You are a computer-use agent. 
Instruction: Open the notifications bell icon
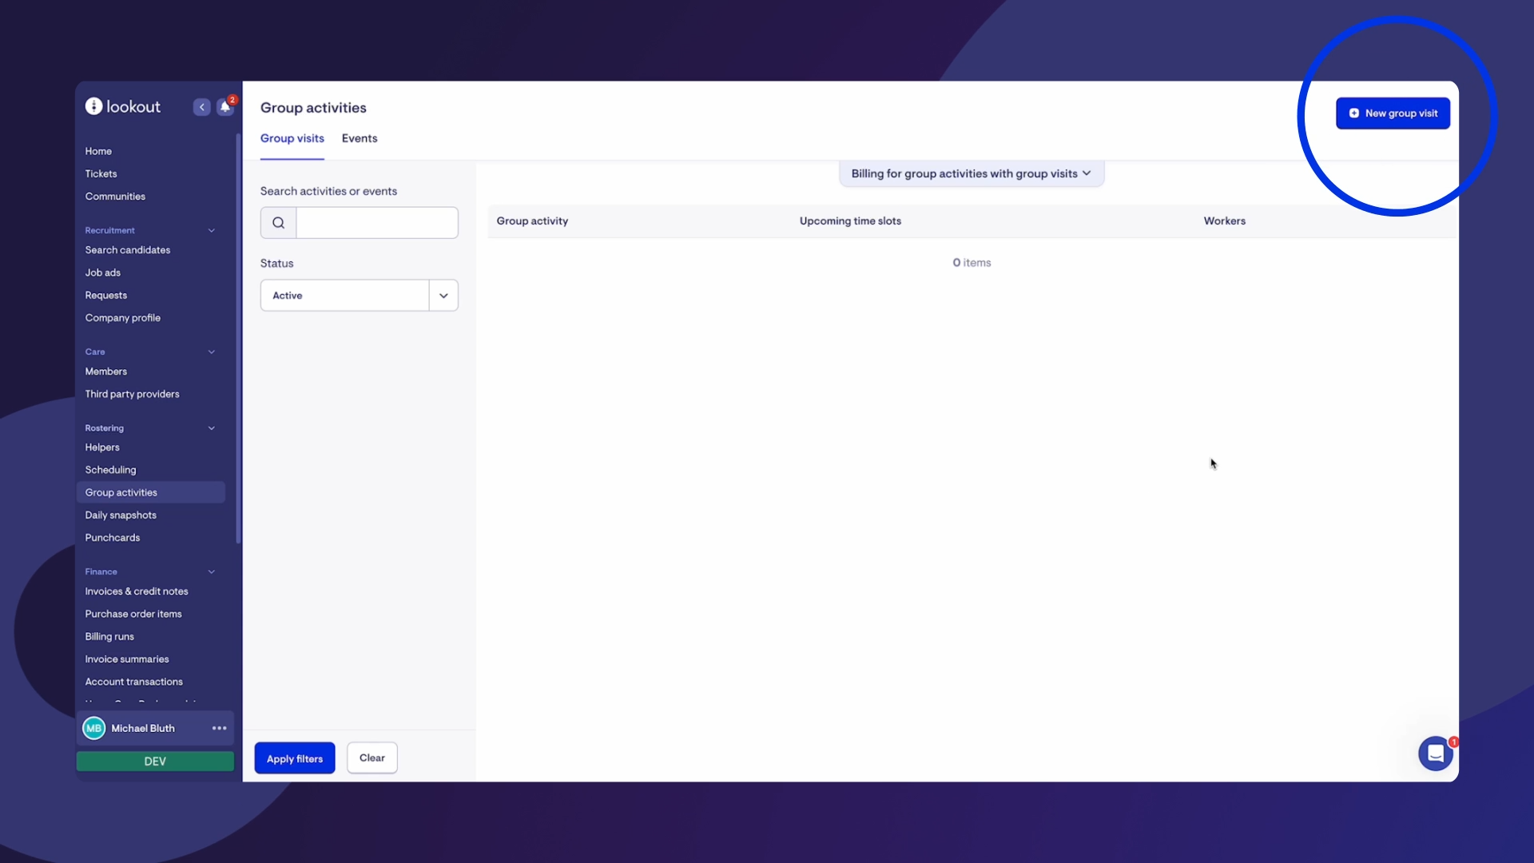225,107
